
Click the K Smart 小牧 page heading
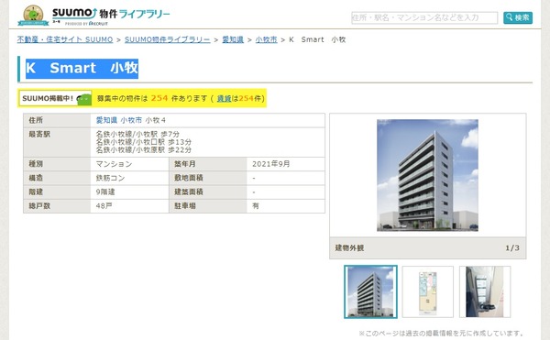[x=82, y=68]
